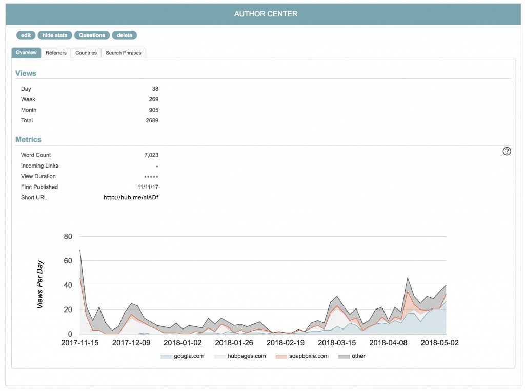Click the Metrics section heading
This screenshot has width=525, height=391.
point(29,139)
